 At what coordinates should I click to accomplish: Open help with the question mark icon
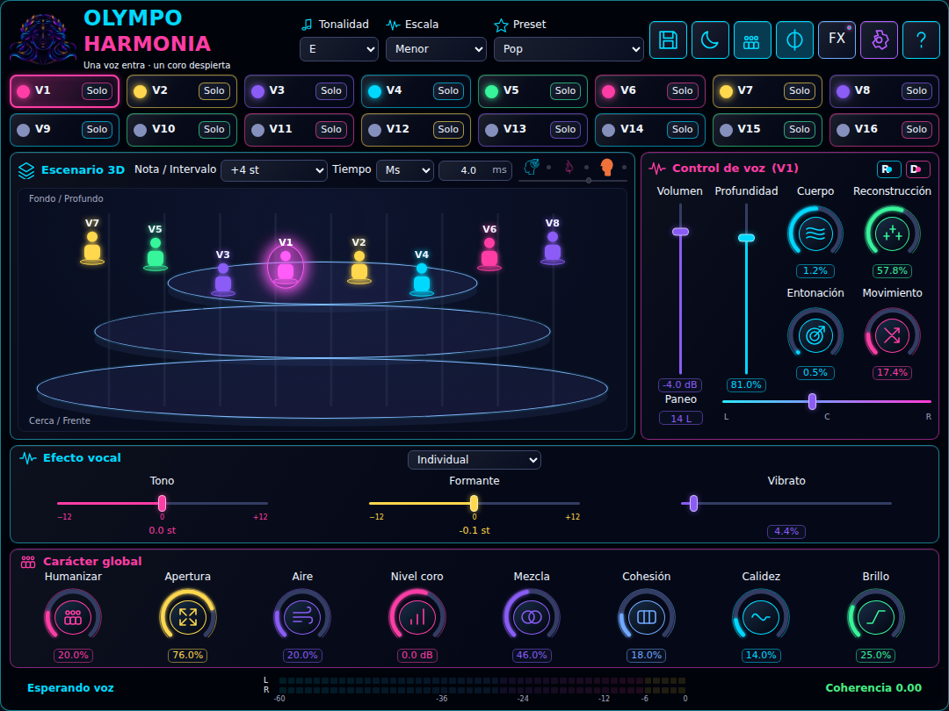click(x=921, y=39)
